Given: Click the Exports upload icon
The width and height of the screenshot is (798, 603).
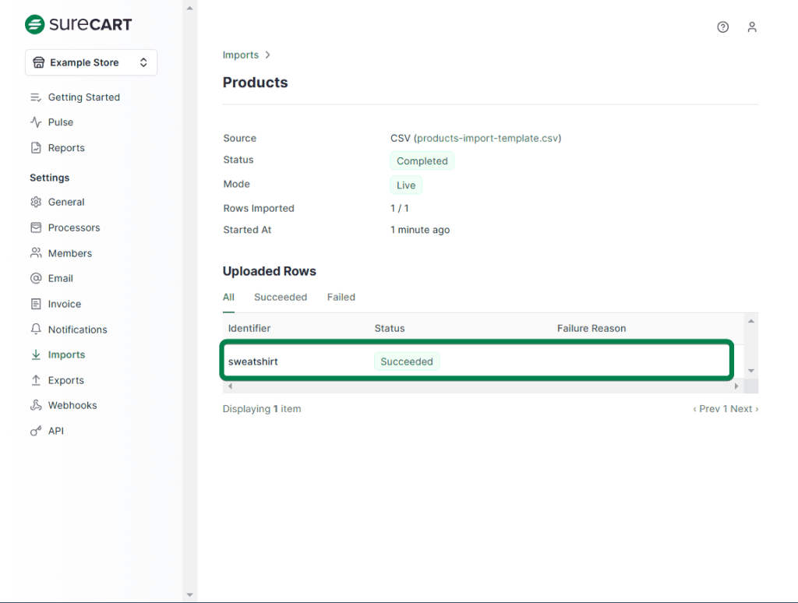Looking at the screenshot, I should [x=36, y=380].
